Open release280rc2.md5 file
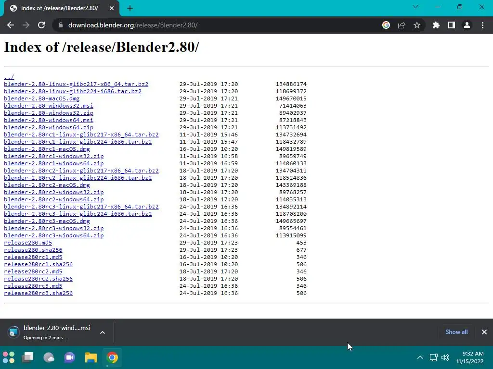The width and height of the screenshot is (493, 369). 33,272
